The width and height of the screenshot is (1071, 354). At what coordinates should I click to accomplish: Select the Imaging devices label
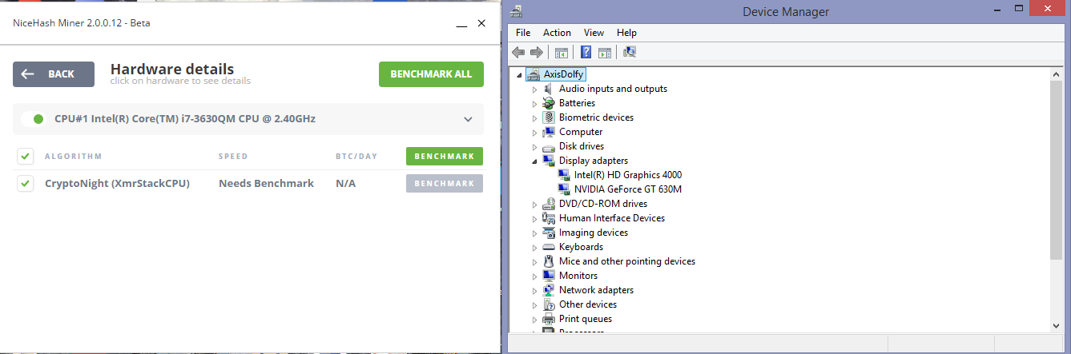(x=594, y=233)
